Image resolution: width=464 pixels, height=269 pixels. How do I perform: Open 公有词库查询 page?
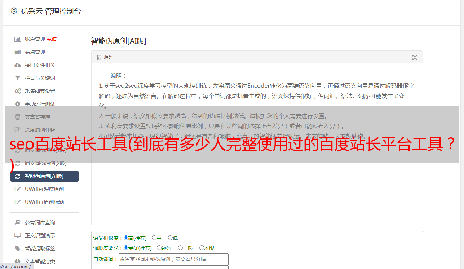(40, 223)
